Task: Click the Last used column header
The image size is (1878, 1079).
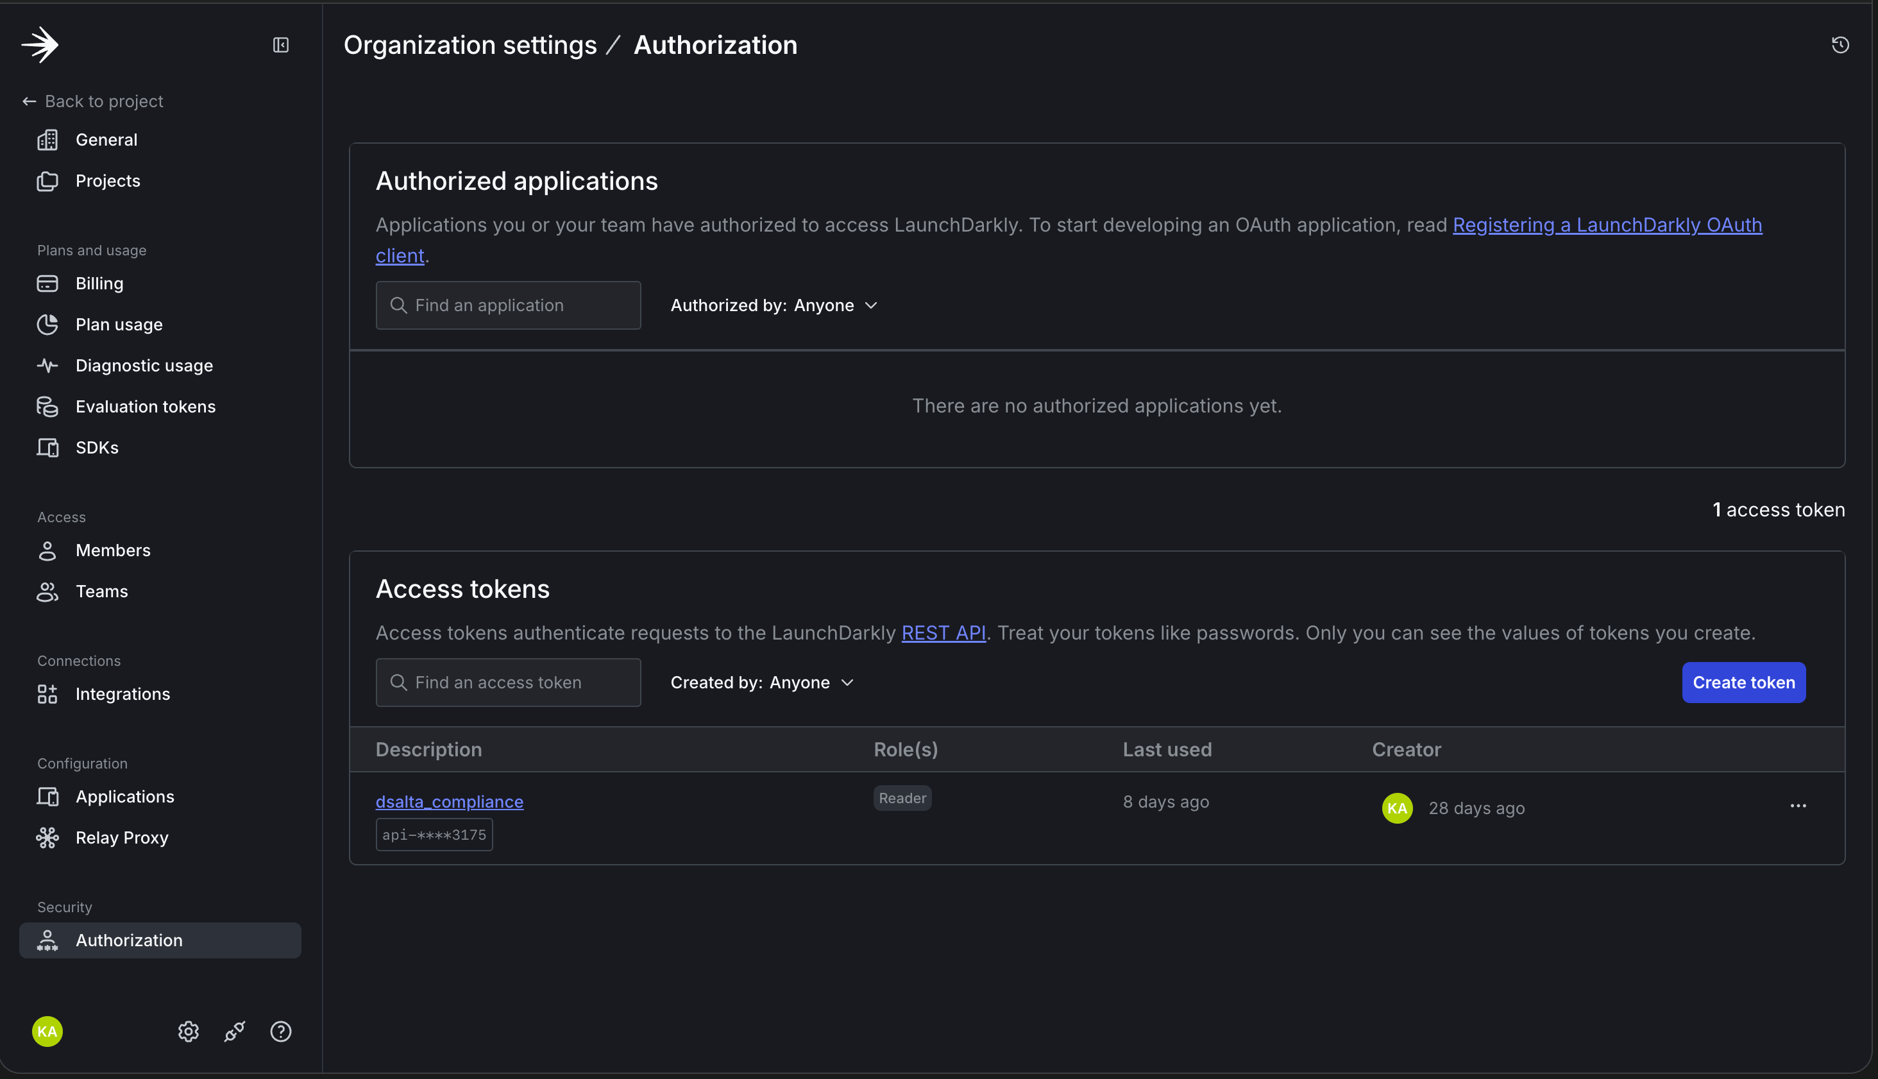Action: [1167, 749]
